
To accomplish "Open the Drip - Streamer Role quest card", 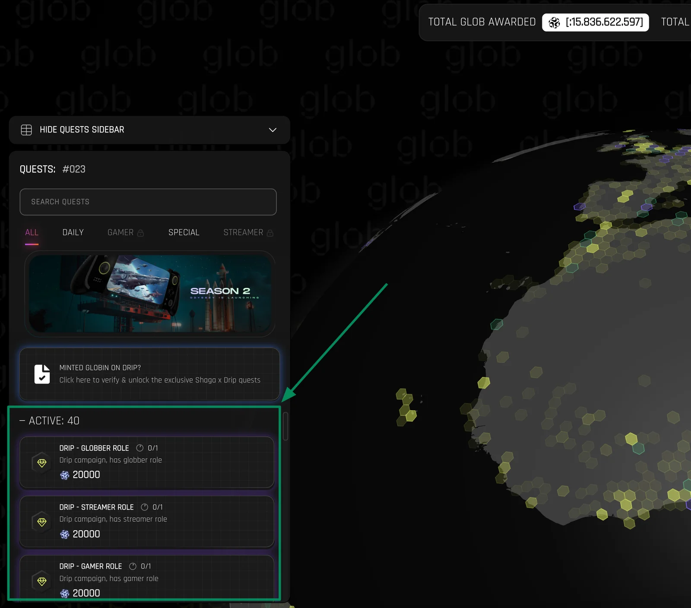I will click(147, 522).
